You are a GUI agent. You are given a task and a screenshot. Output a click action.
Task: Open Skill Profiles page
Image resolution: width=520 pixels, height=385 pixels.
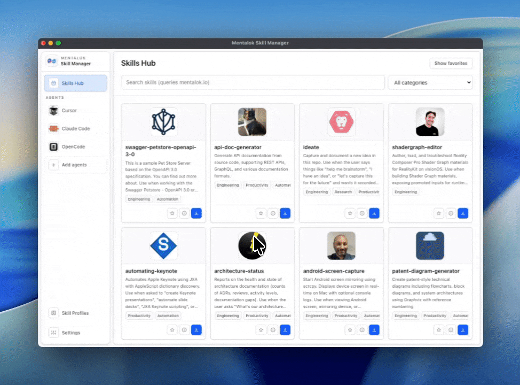click(x=76, y=313)
